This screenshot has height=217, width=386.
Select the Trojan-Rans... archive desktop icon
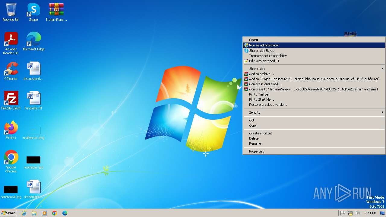[x=56, y=12]
